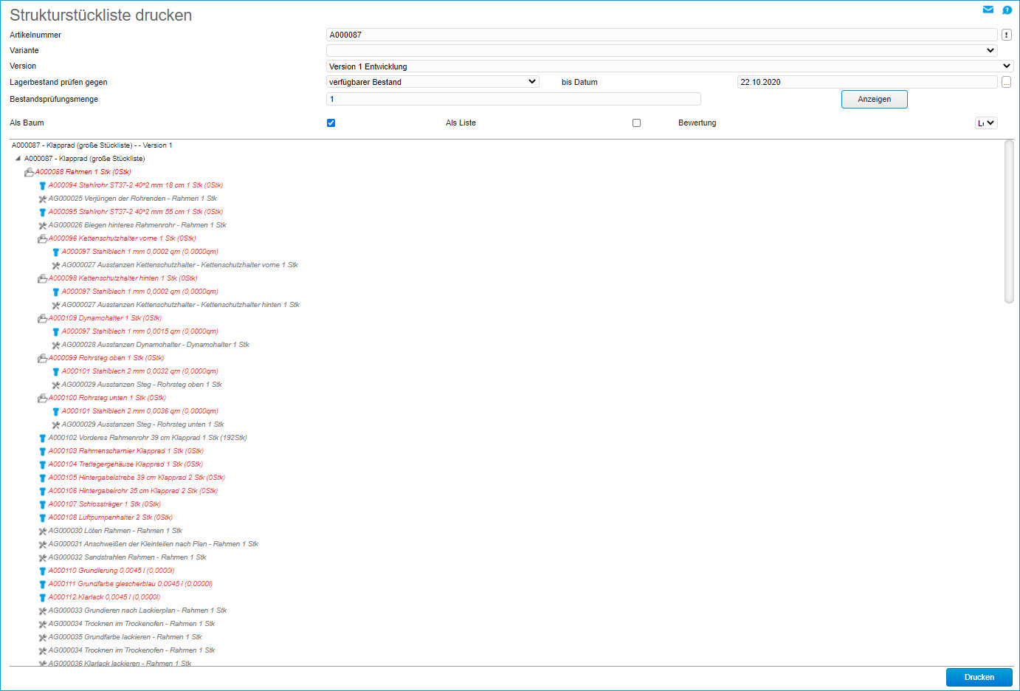This screenshot has width=1020, height=691.
Task: Open the Version 1 Entwicklung dropdown
Action: point(669,66)
